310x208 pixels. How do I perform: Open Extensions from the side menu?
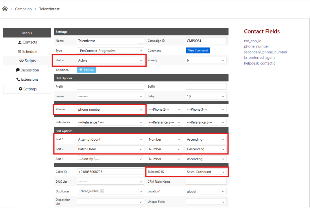[x=27, y=80]
